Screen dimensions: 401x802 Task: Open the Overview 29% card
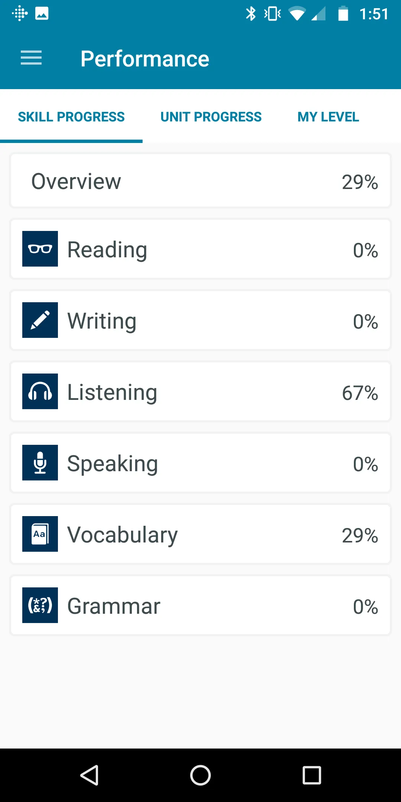pos(200,181)
